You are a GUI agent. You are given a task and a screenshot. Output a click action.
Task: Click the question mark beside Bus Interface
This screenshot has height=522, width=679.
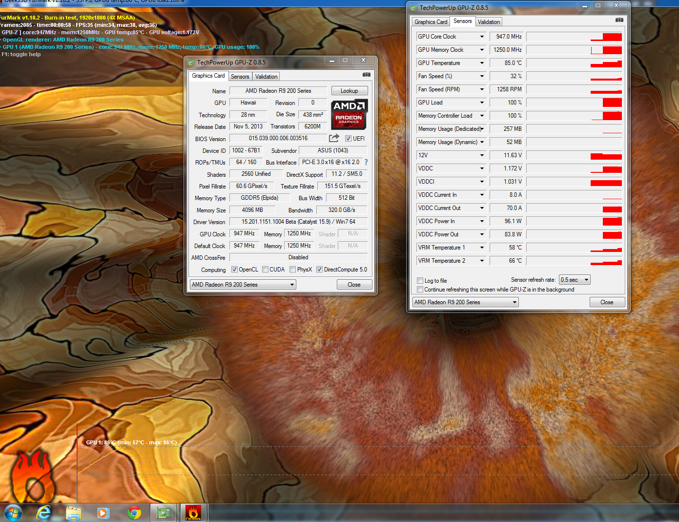click(x=366, y=162)
